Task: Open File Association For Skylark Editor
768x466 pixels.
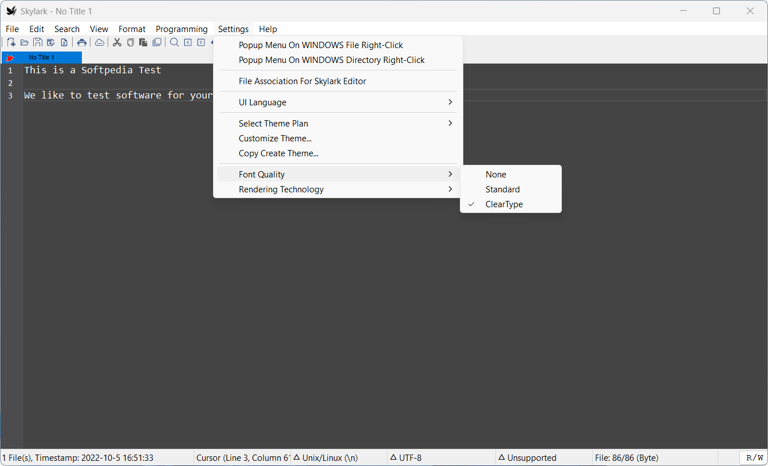Action: click(x=338, y=81)
